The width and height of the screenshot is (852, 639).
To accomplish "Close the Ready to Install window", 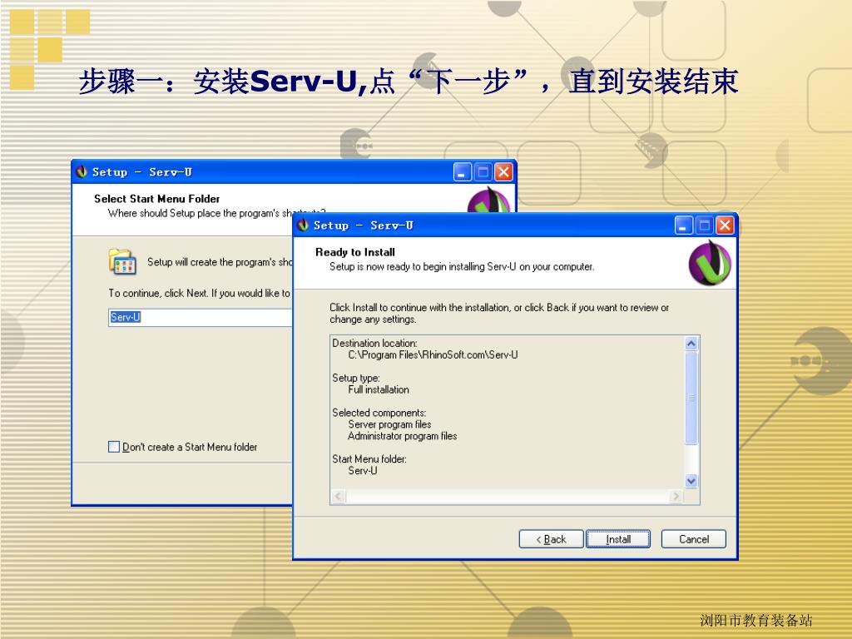I will [725, 225].
